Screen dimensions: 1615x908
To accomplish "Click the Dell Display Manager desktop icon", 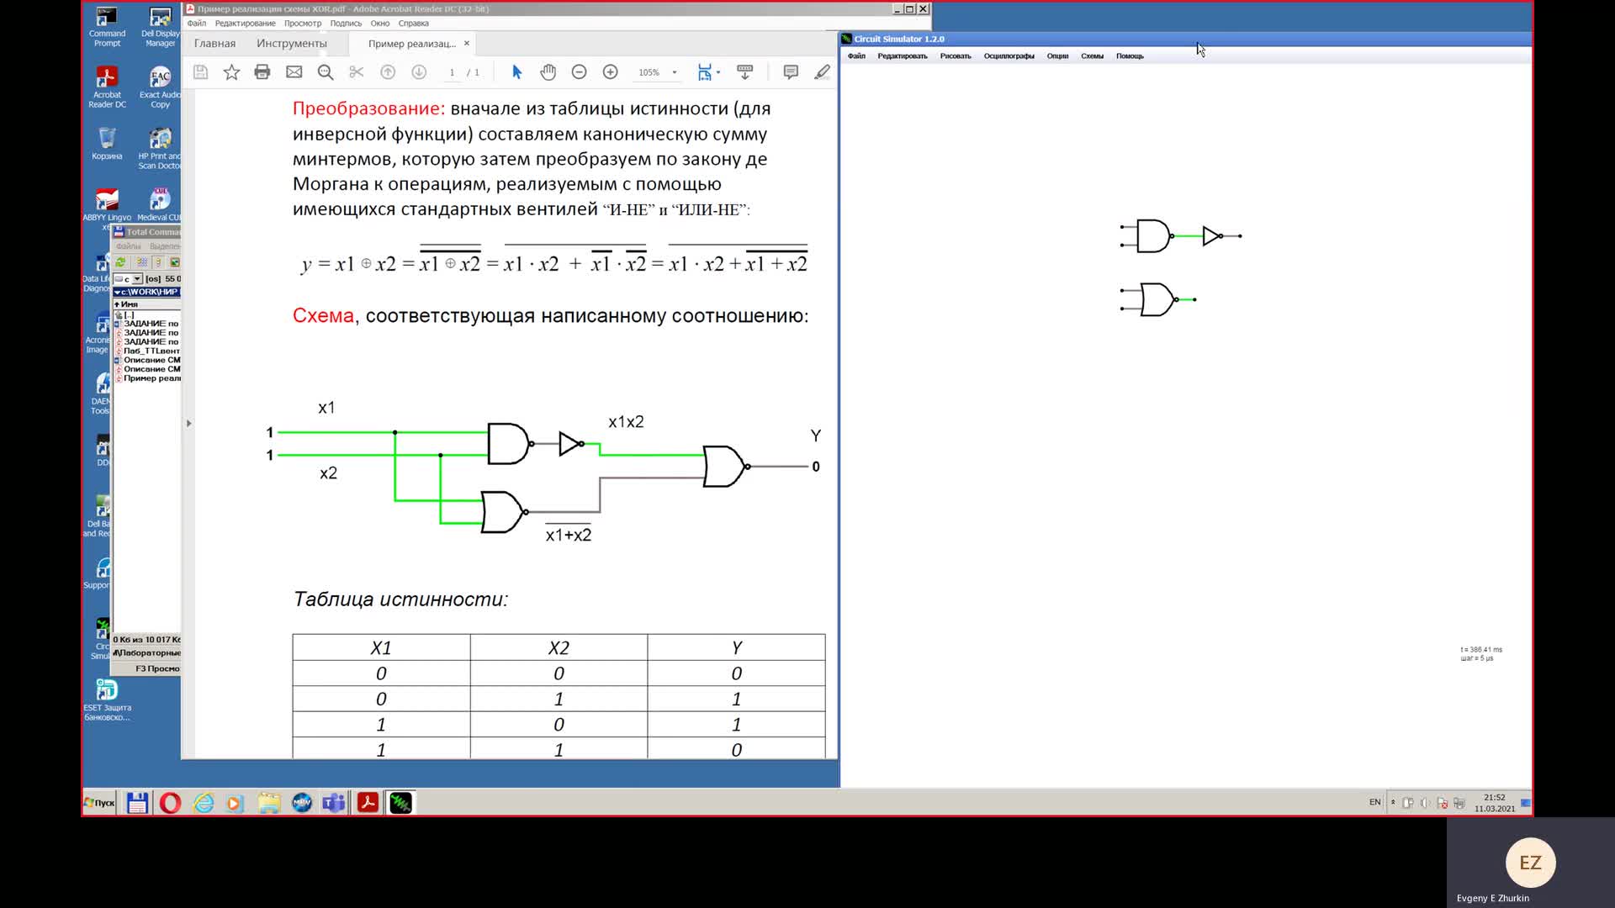I will tap(160, 27).
